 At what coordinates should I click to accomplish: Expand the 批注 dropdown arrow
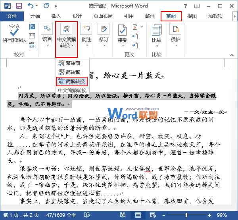click(87, 45)
